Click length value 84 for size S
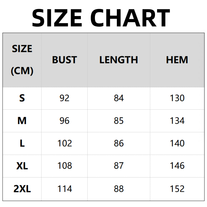The width and height of the screenshot is (207, 207). tap(119, 98)
